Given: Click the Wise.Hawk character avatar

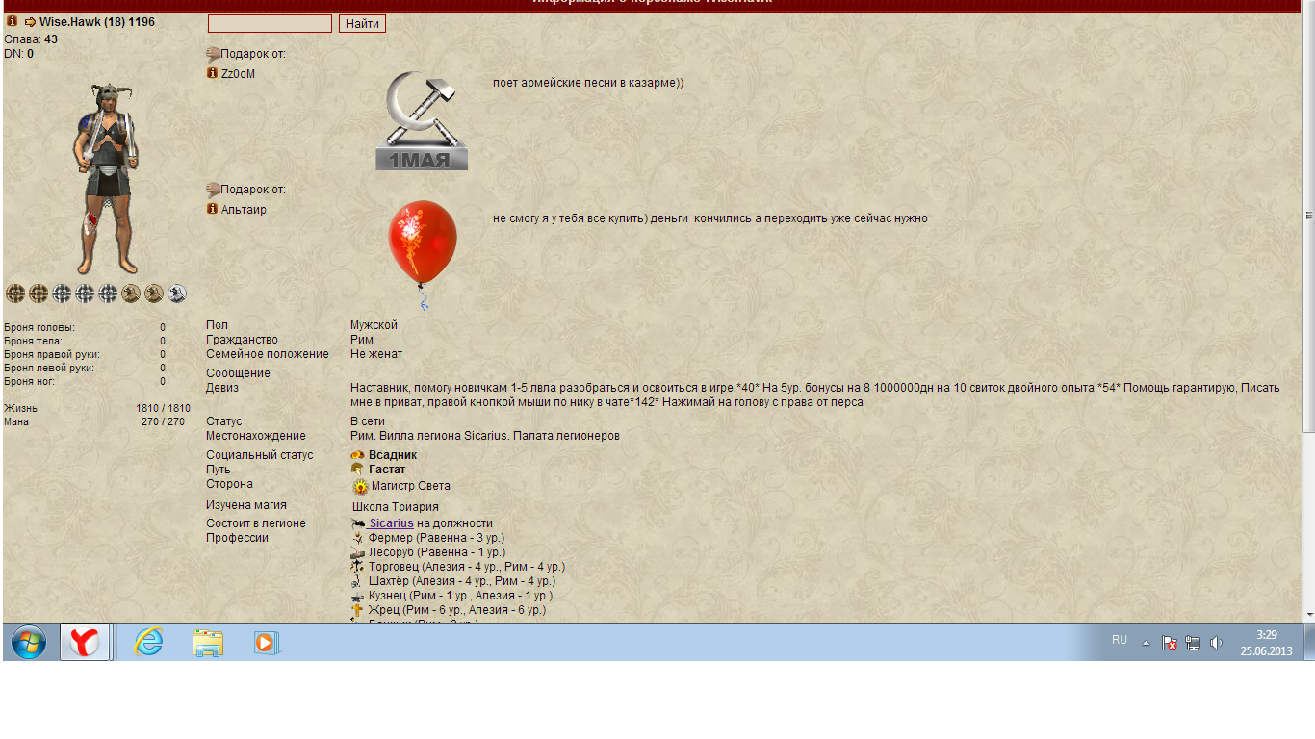Looking at the screenshot, I should point(106,179).
